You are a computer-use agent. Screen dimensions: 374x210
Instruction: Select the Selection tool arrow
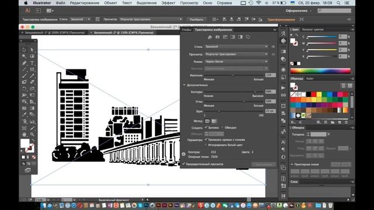(x=25, y=50)
